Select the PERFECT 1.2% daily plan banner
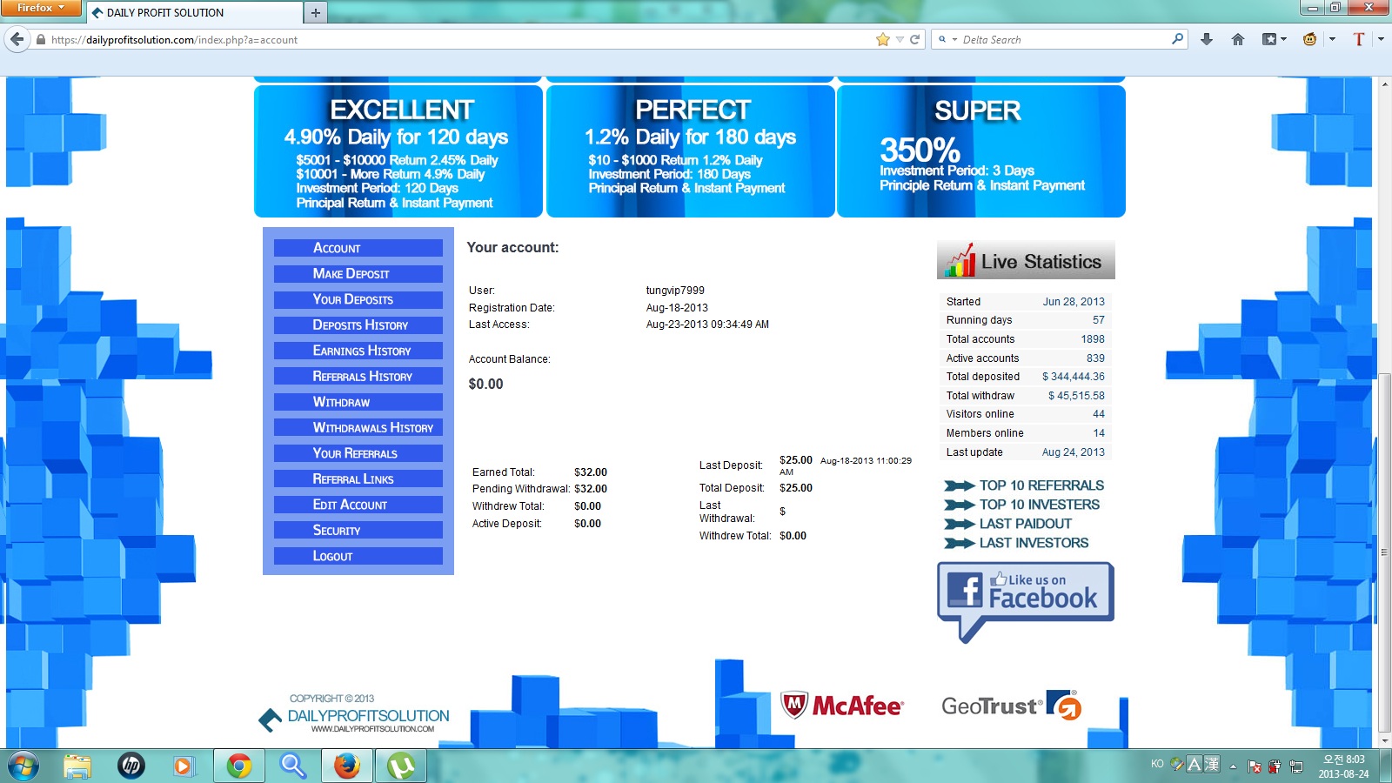This screenshot has width=1392, height=783. (x=691, y=151)
